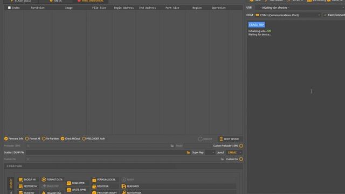Open the COM1 Communications Port dropdown
Screen dimensions: 345x194
click(288, 15)
